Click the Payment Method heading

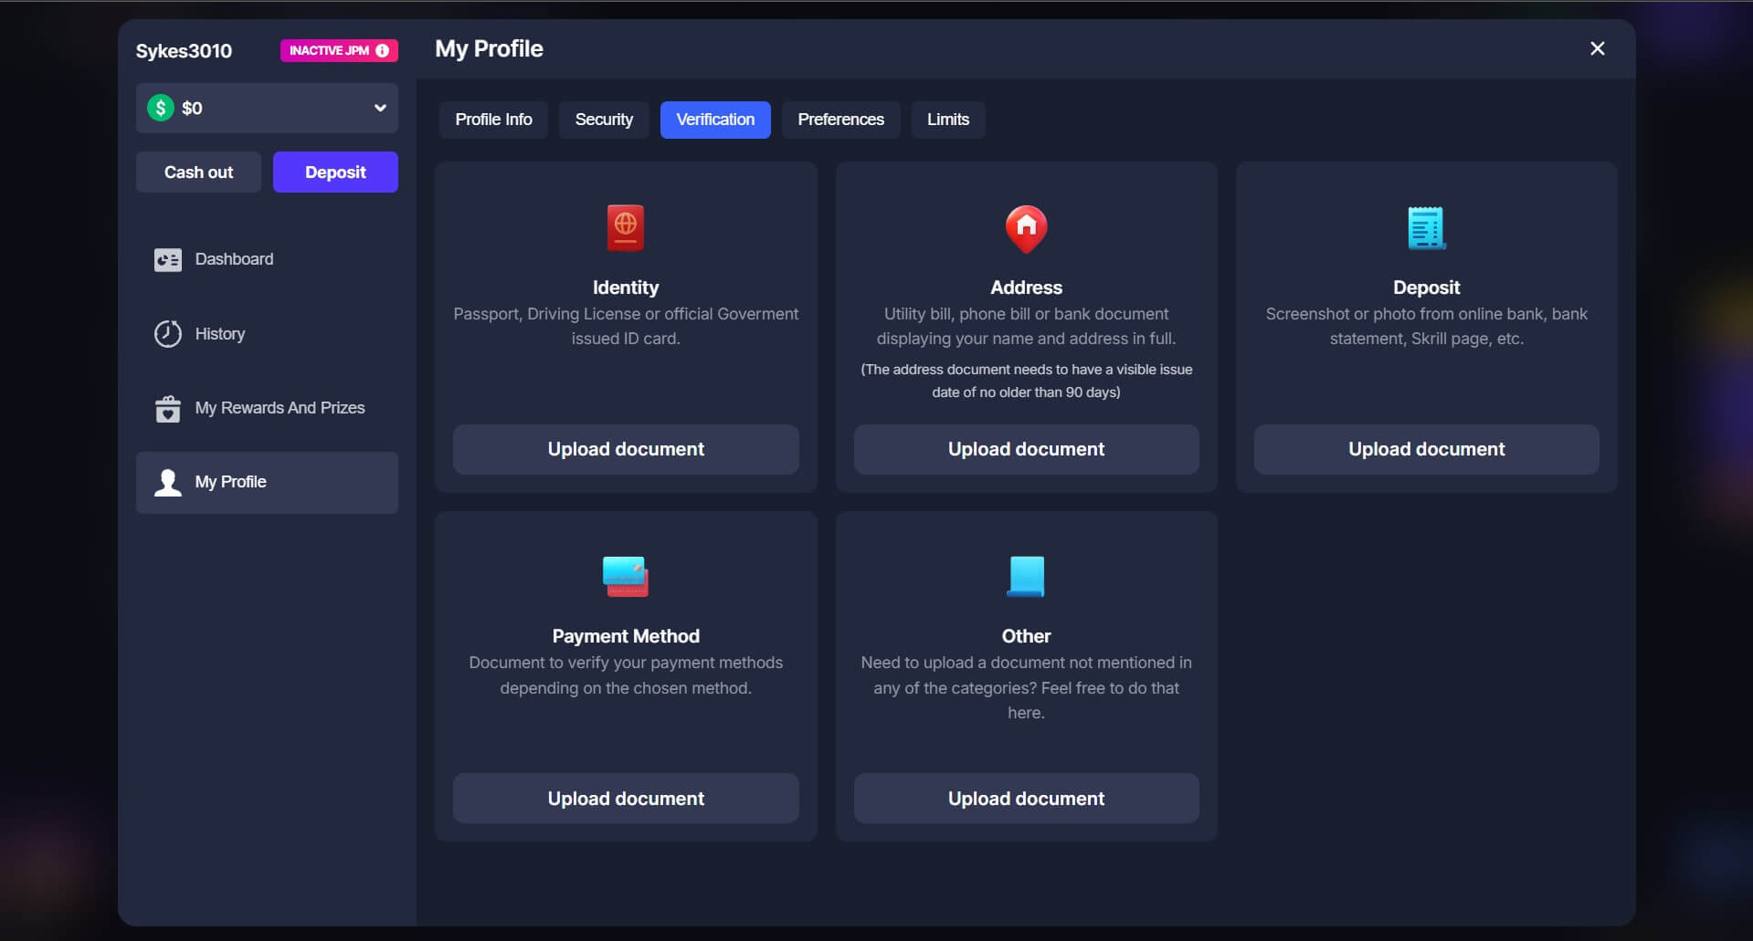[626, 636]
